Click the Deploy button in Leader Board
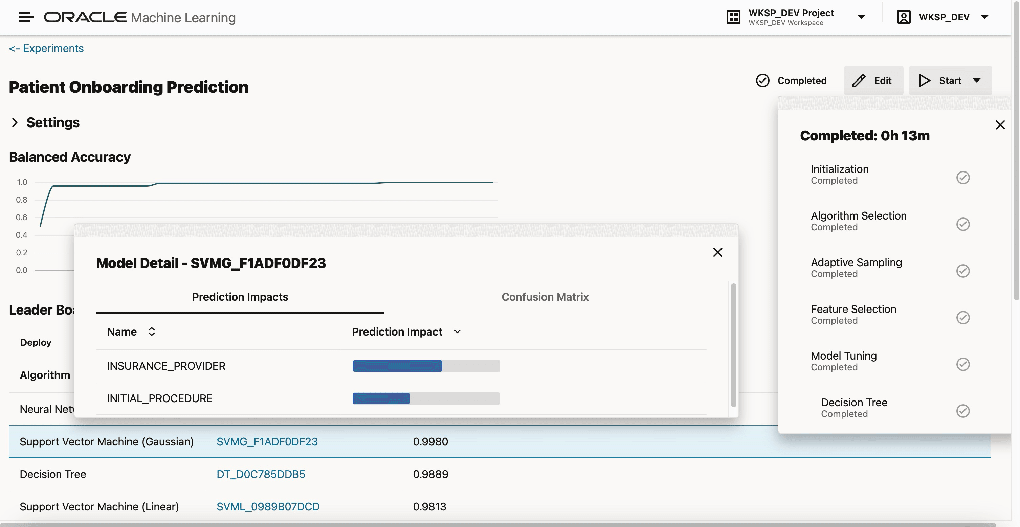 pos(36,343)
